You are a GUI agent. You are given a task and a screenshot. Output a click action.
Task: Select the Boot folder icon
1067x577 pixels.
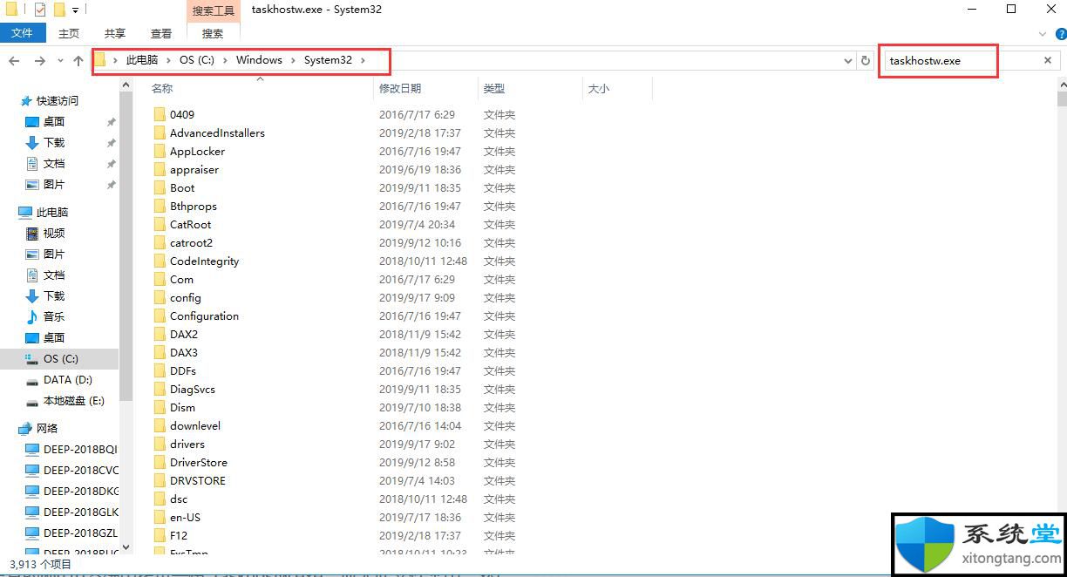pos(160,188)
